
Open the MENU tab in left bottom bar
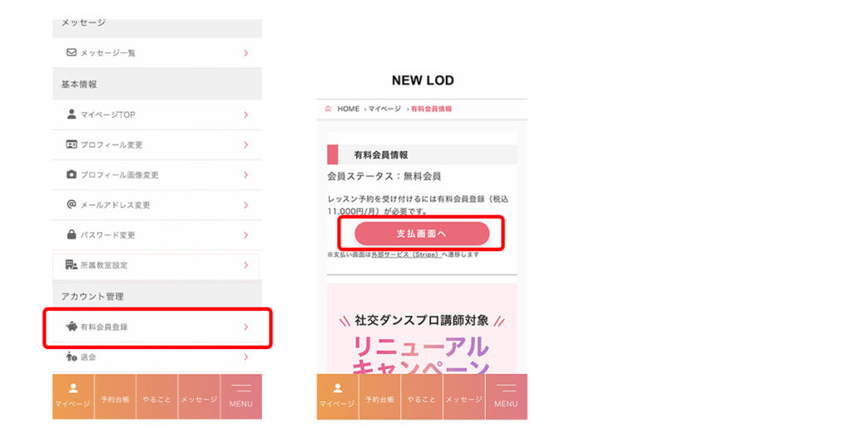[x=240, y=396]
